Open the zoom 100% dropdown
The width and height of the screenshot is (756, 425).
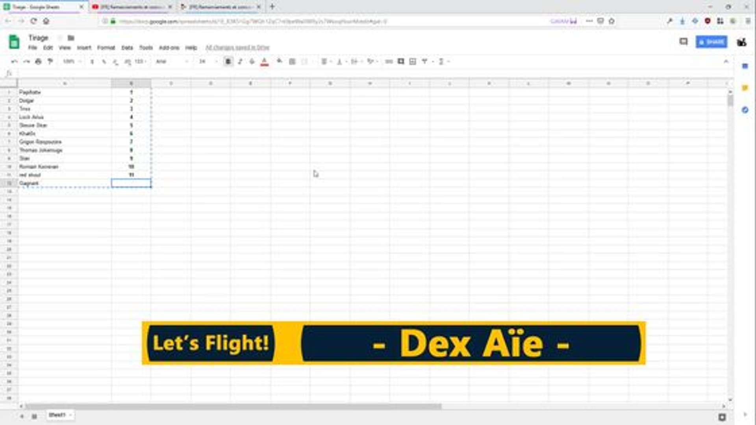(x=72, y=61)
